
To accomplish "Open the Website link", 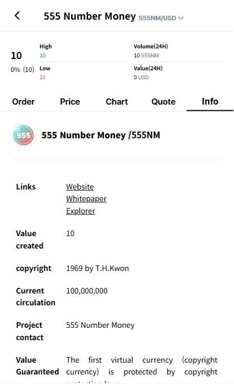I will (x=80, y=187).
